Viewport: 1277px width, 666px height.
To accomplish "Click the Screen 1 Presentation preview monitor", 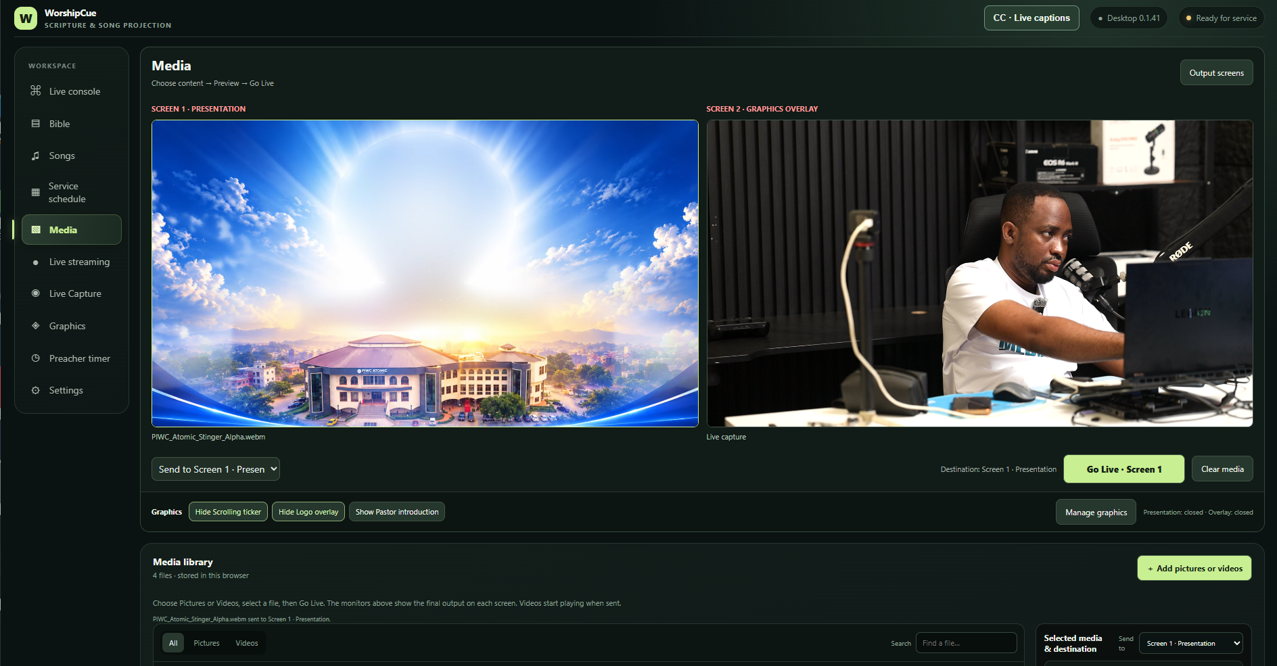I will (x=425, y=273).
